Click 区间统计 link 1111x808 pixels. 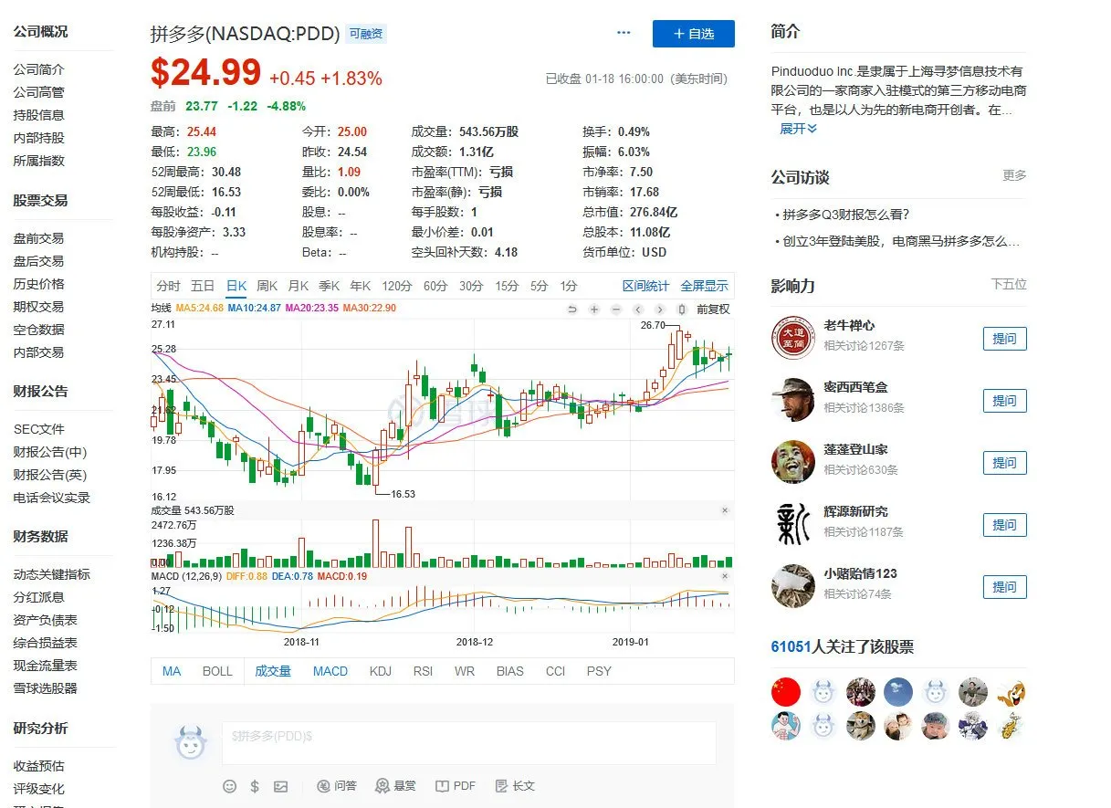(x=646, y=286)
